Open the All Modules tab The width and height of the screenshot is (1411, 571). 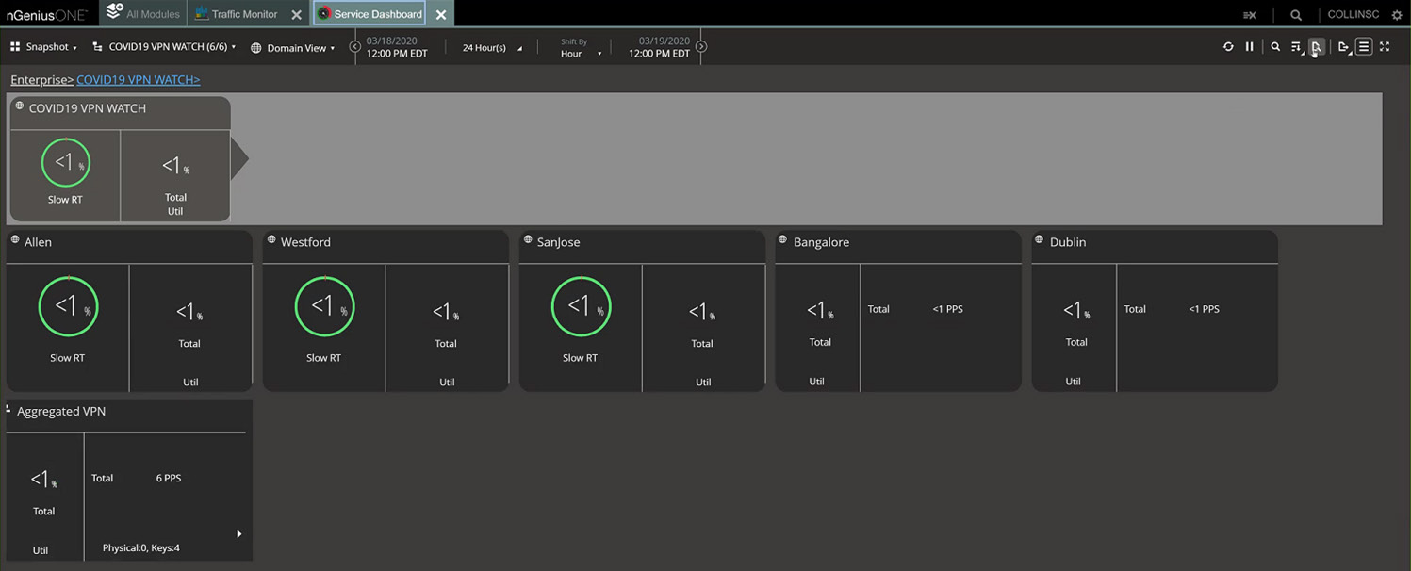click(x=143, y=14)
